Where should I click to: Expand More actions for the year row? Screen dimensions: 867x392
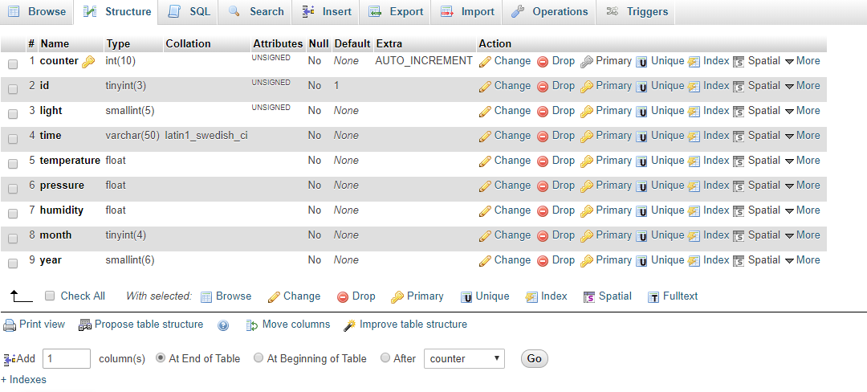[x=802, y=259]
